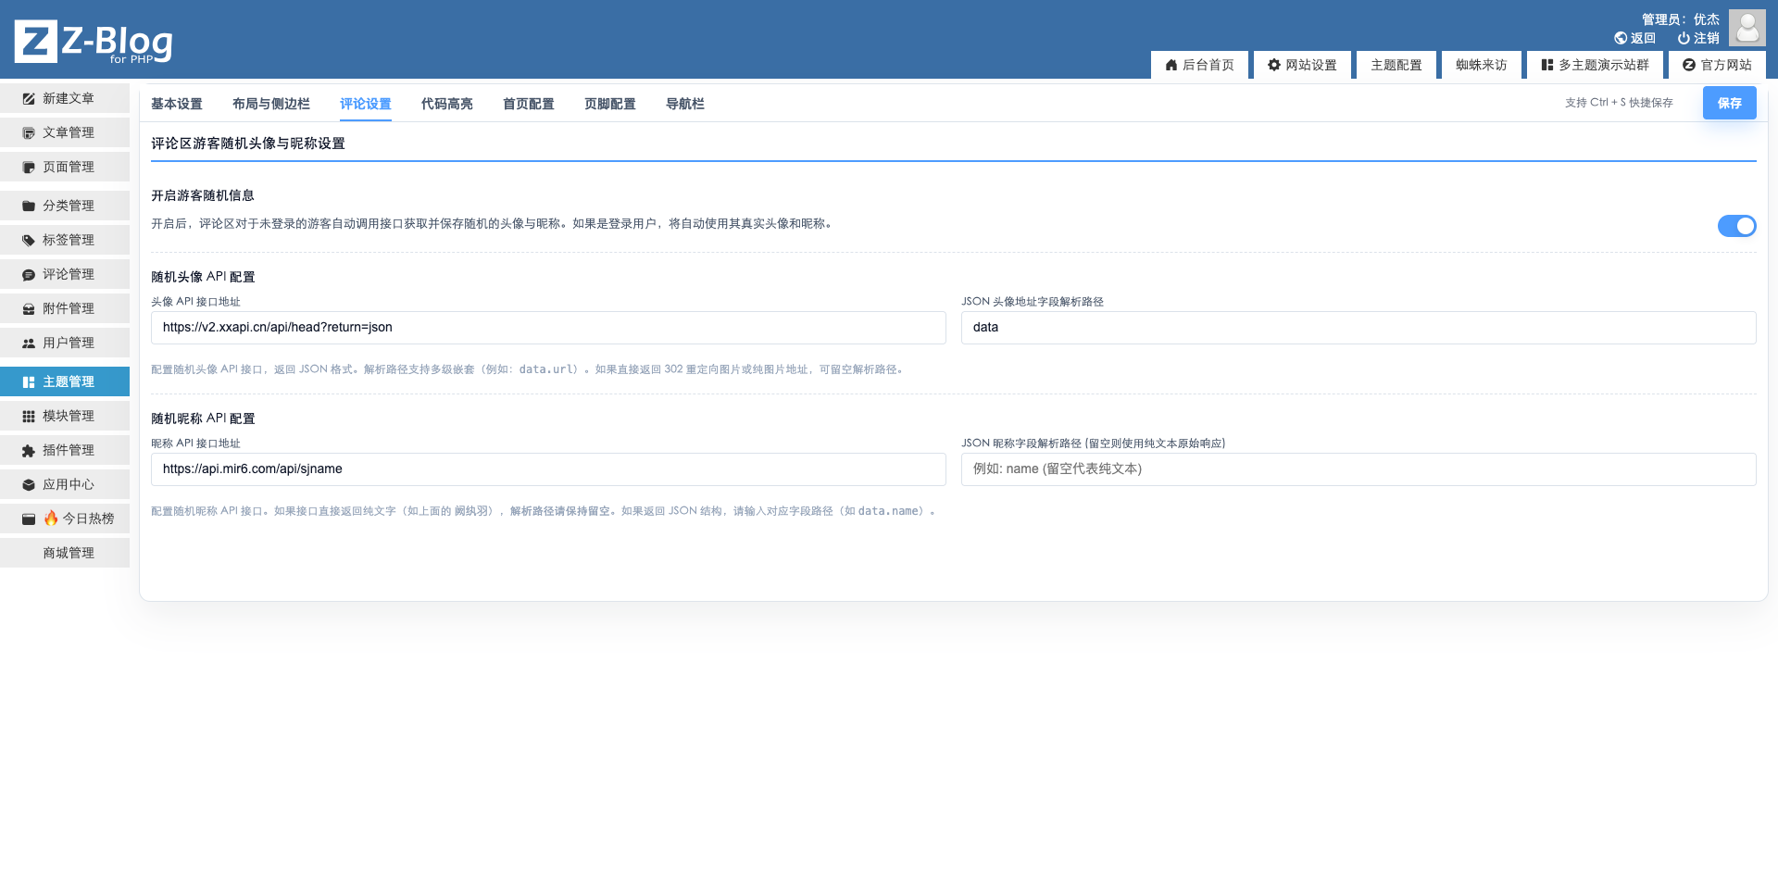Click the tag management icon

click(29, 241)
